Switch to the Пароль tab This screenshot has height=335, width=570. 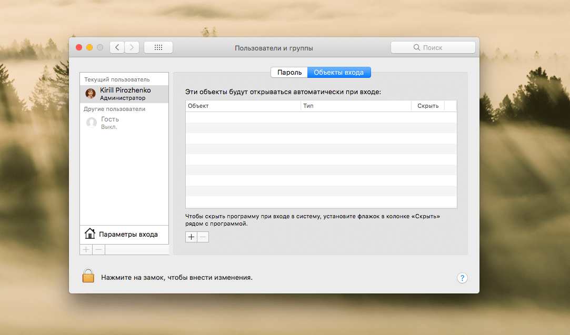[289, 73]
